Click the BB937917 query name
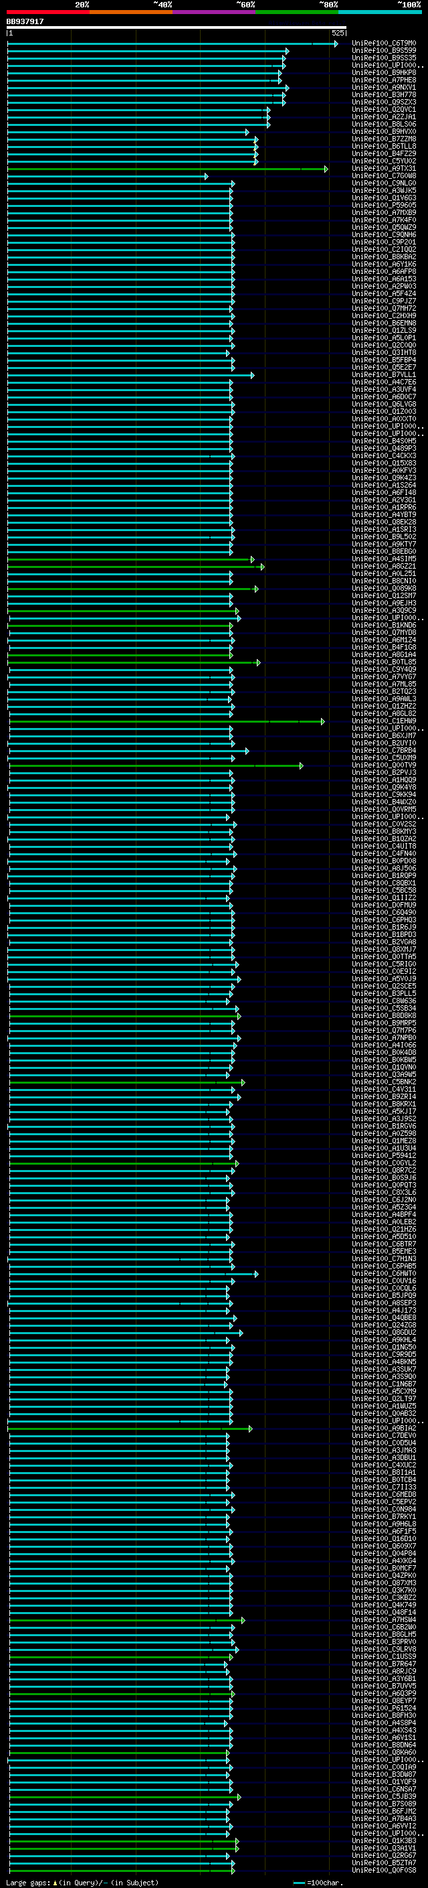Screen dimensions: 428x1888 (25, 22)
